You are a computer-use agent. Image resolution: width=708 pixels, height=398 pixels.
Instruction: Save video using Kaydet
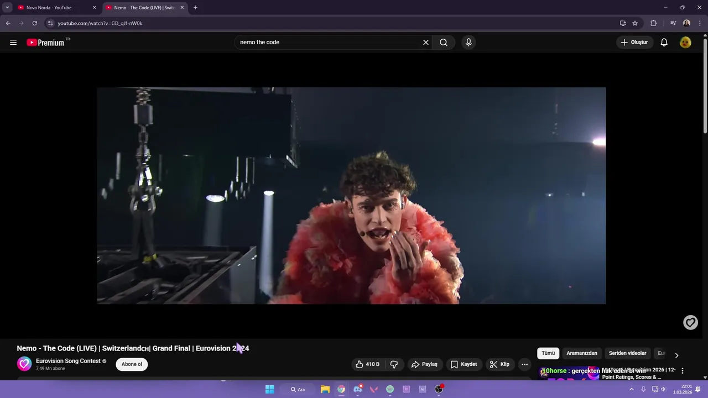pyautogui.click(x=464, y=364)
